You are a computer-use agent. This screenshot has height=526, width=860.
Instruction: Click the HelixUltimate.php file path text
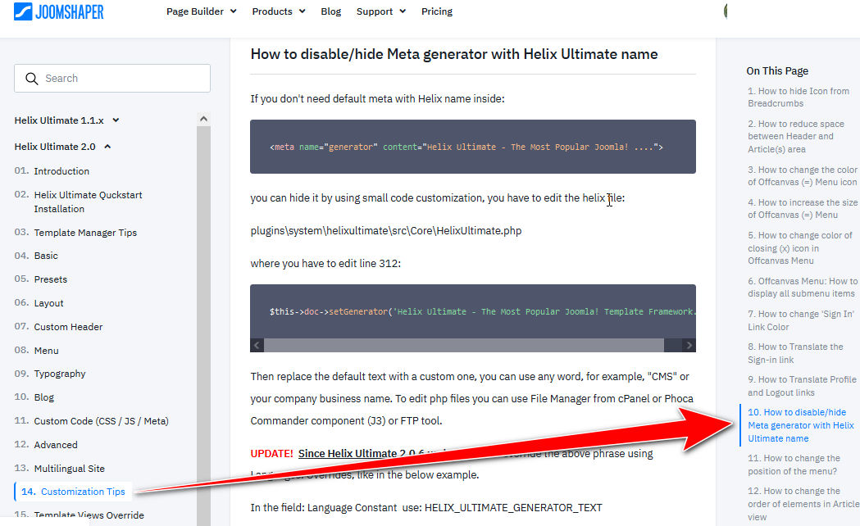tap(385, 231)
